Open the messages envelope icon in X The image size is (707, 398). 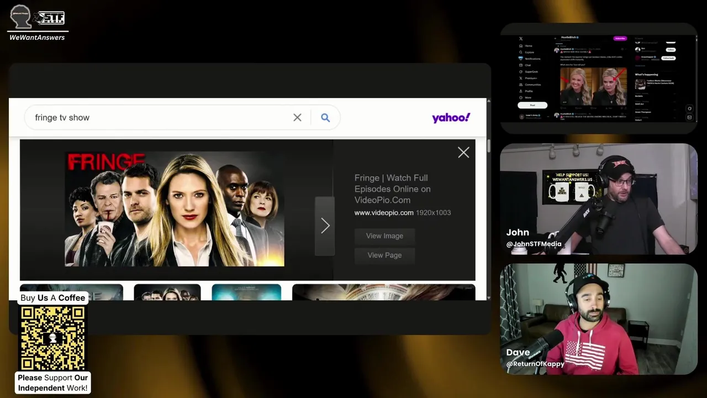pos(689,117)
